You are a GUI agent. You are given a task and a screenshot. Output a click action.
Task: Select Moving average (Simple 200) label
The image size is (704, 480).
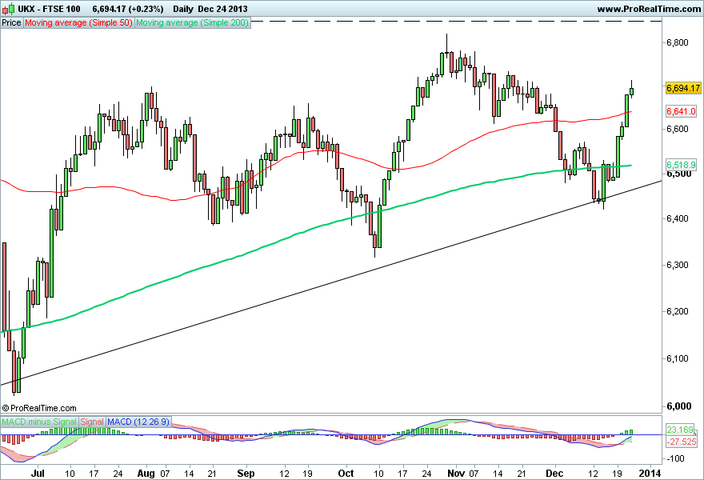tap(192, 22)
